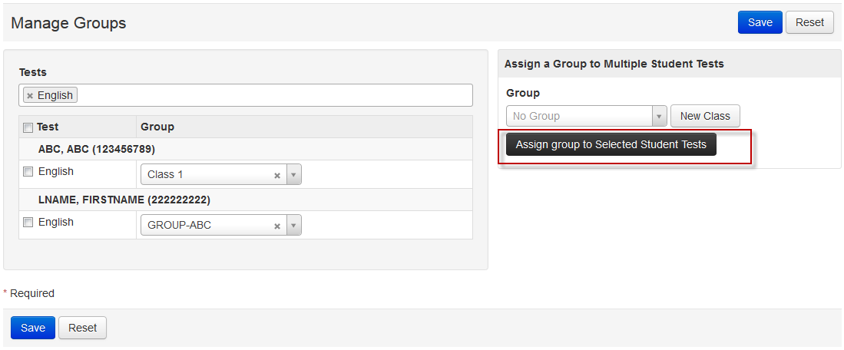Click the top Reset button

point(809,22)
